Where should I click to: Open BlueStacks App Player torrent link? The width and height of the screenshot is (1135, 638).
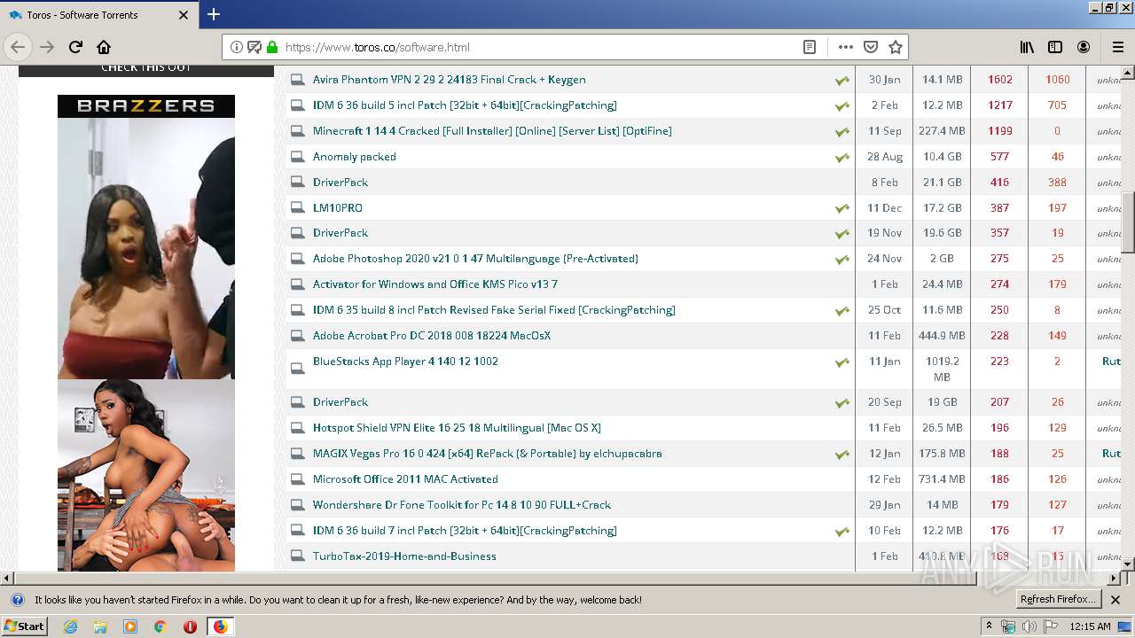tap(405, 362)
